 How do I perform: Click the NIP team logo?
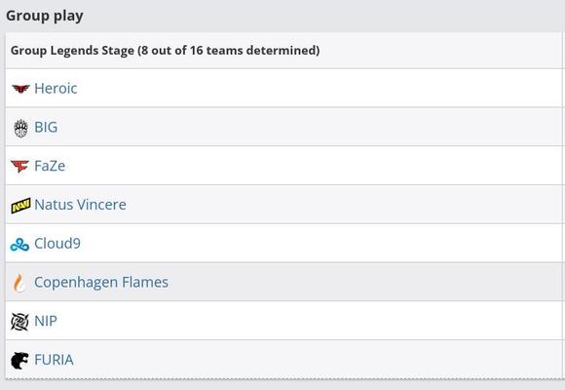click(x=19, y=322)
